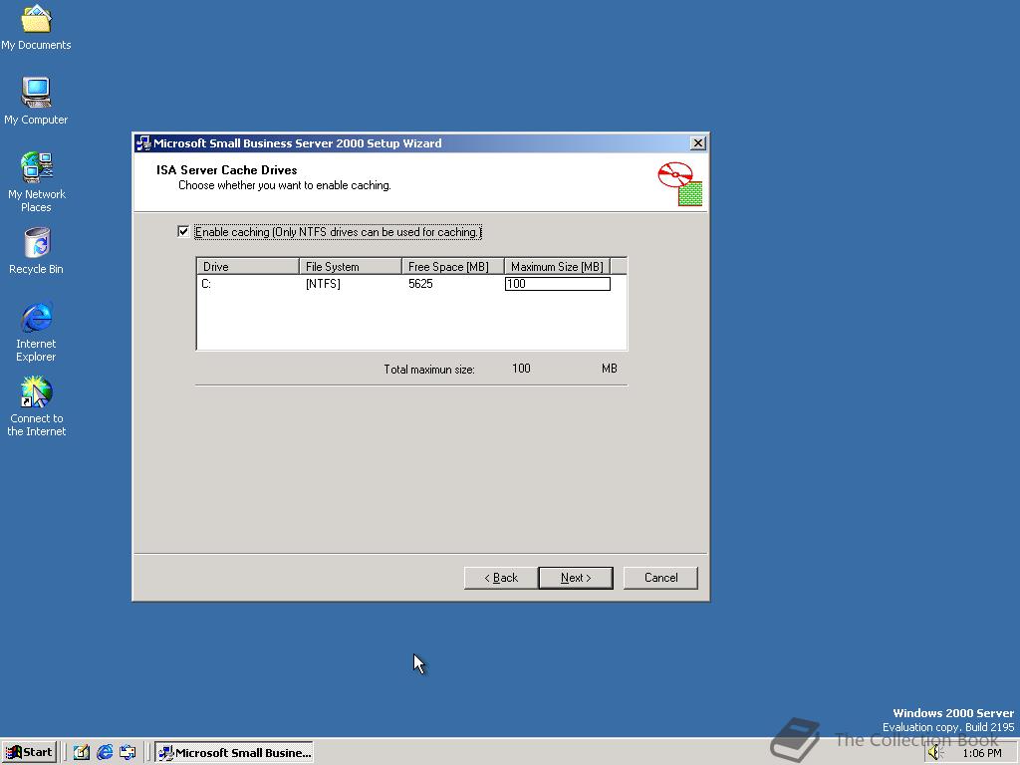The width and height of the screenshot is (1020, 765).
Task: Click the Maximum Size field showing 100
Action: click(x=558, y=284)
